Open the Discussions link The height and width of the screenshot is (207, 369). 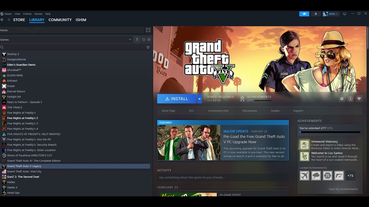point(250,111)
